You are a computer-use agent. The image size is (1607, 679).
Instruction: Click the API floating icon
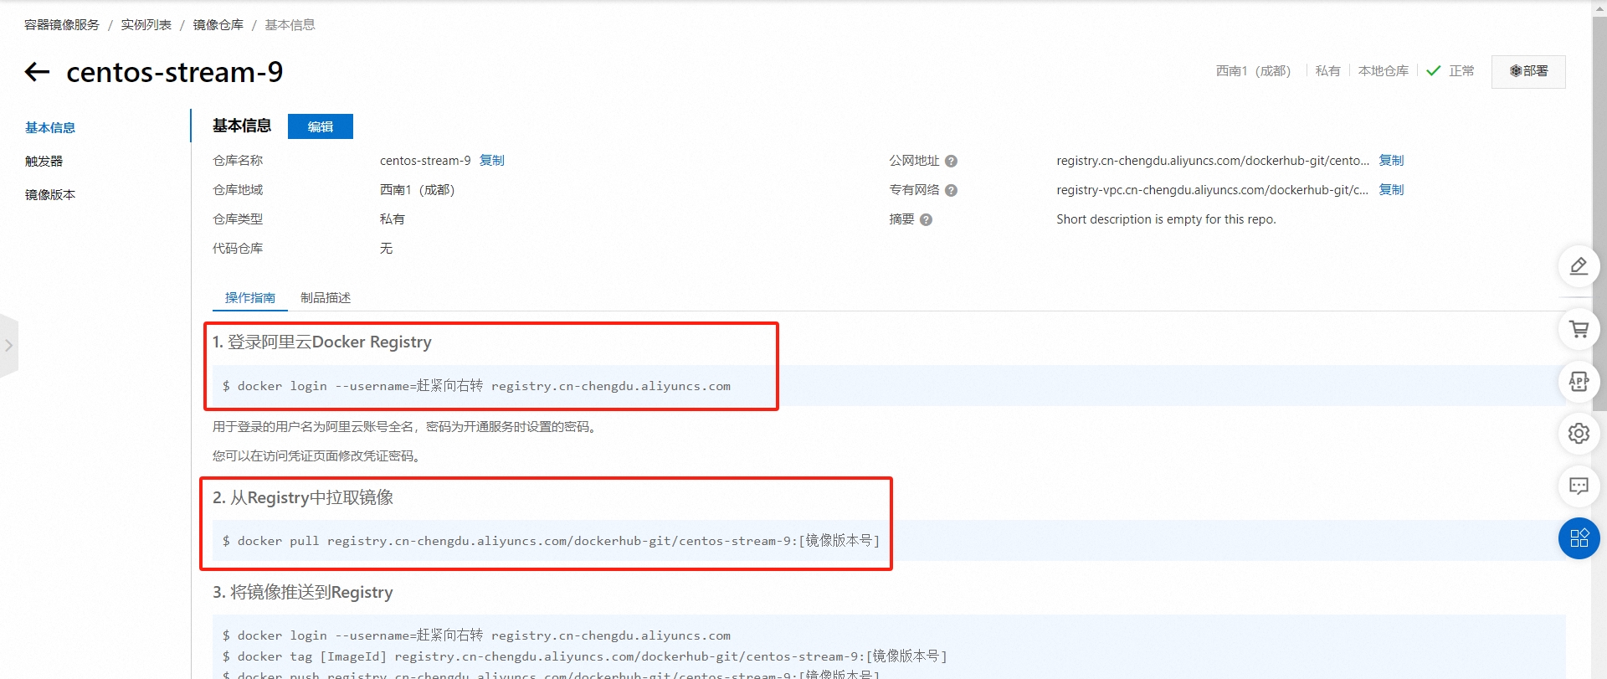pyautogui.click(x=1579, y=382)
